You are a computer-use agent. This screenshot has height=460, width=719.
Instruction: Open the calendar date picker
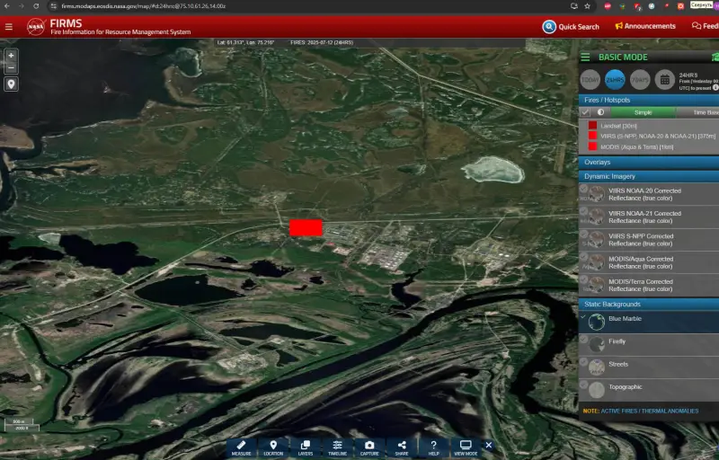tap(664, 80)
